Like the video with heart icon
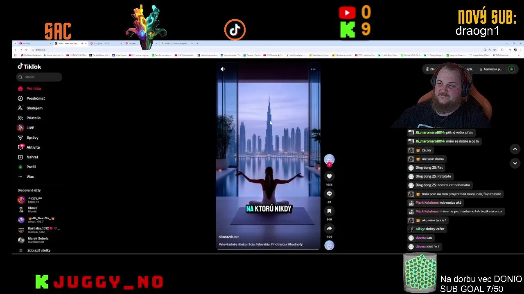 (x=329, y=176)
